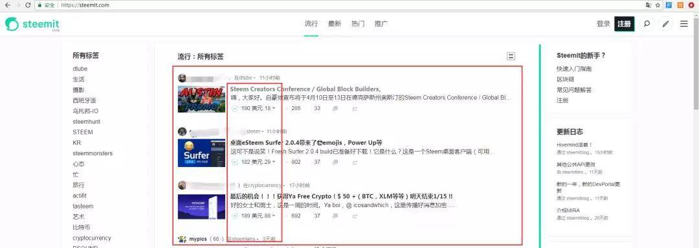
Task: Select the STEEM tag
Action: pos(83,133)
